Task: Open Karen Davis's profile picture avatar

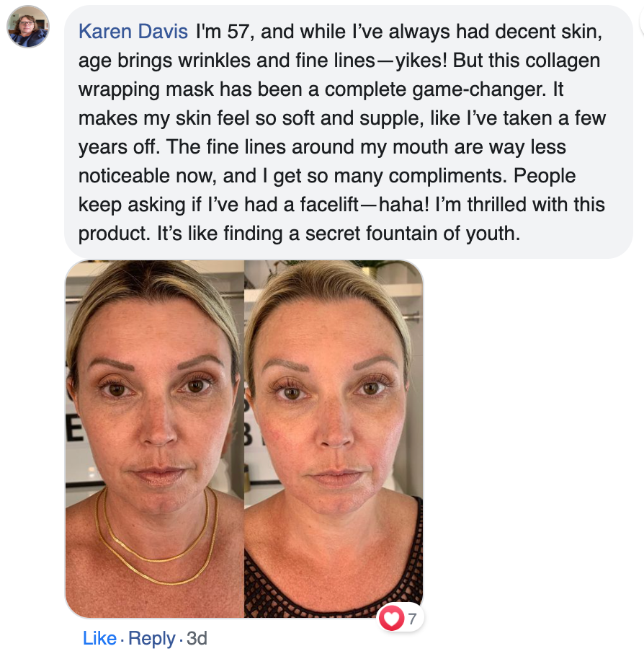Action: point(28,27)
